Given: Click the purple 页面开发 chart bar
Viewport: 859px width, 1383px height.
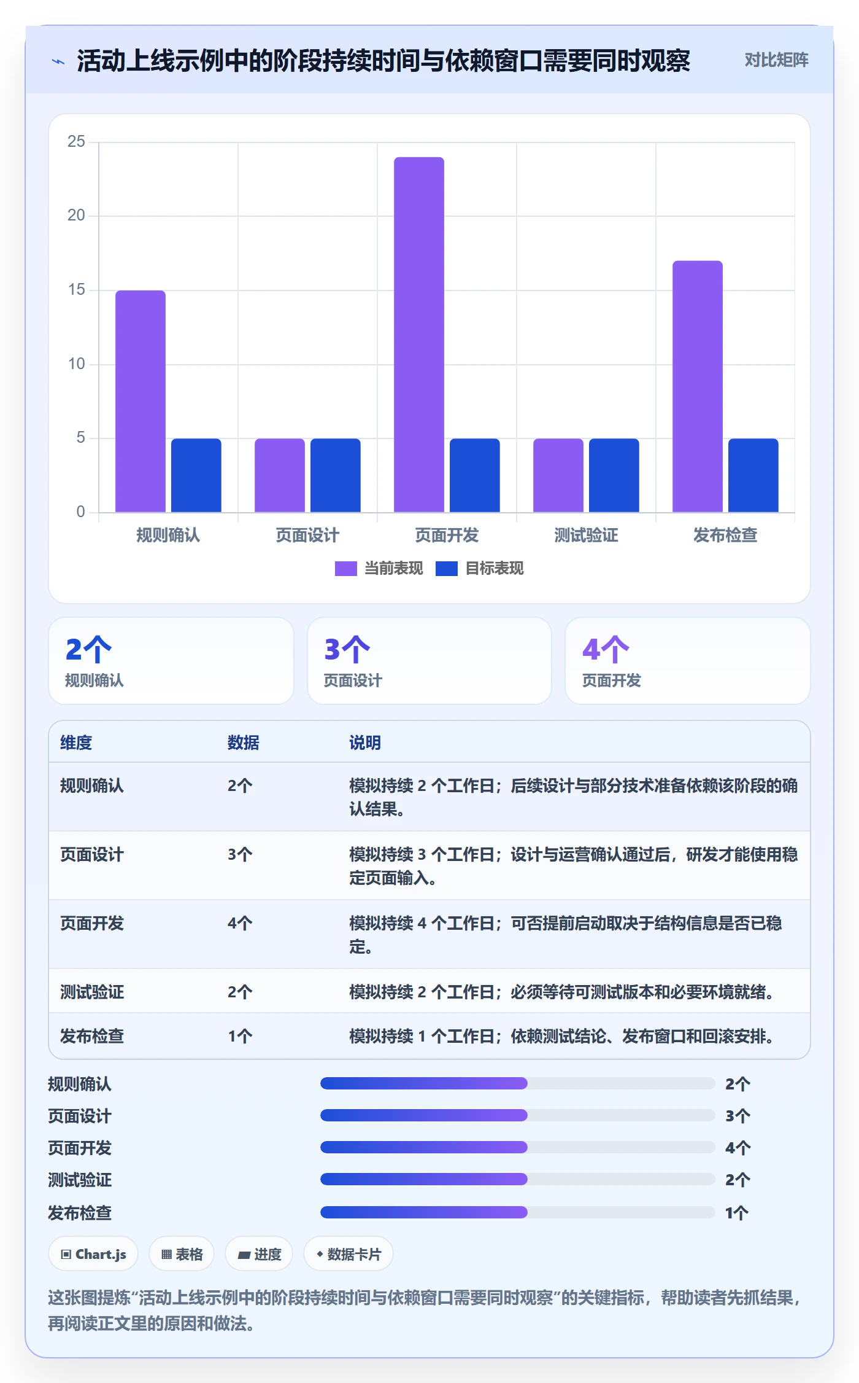Looking at the screenshot, I should [419, 335].
